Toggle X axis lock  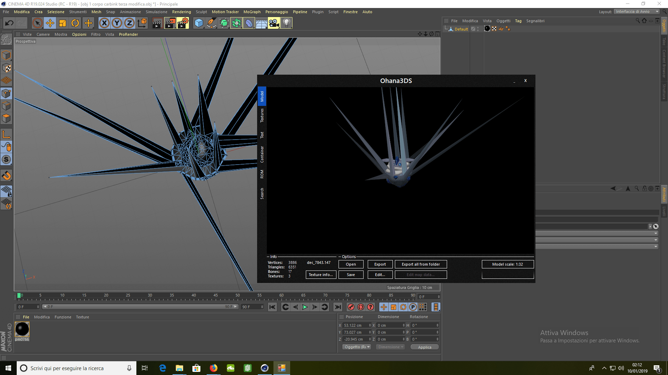point(104,23)
